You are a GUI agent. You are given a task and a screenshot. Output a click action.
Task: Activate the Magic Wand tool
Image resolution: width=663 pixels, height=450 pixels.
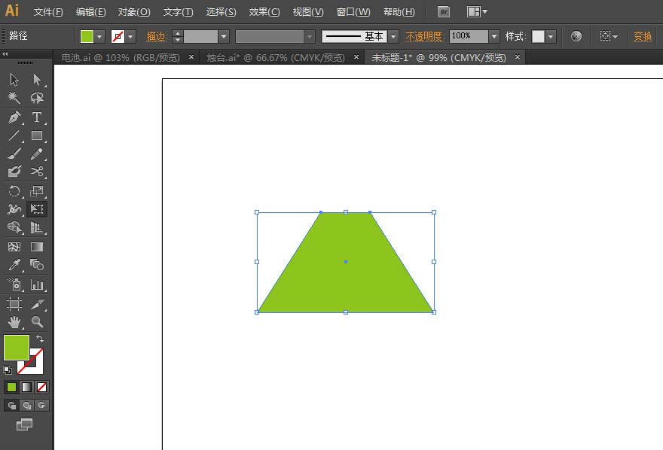(x=13, y=98)
